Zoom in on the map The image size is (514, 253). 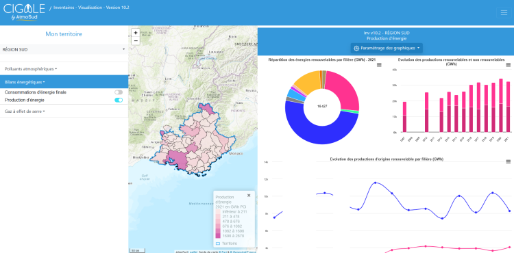(x=136, y=33)
